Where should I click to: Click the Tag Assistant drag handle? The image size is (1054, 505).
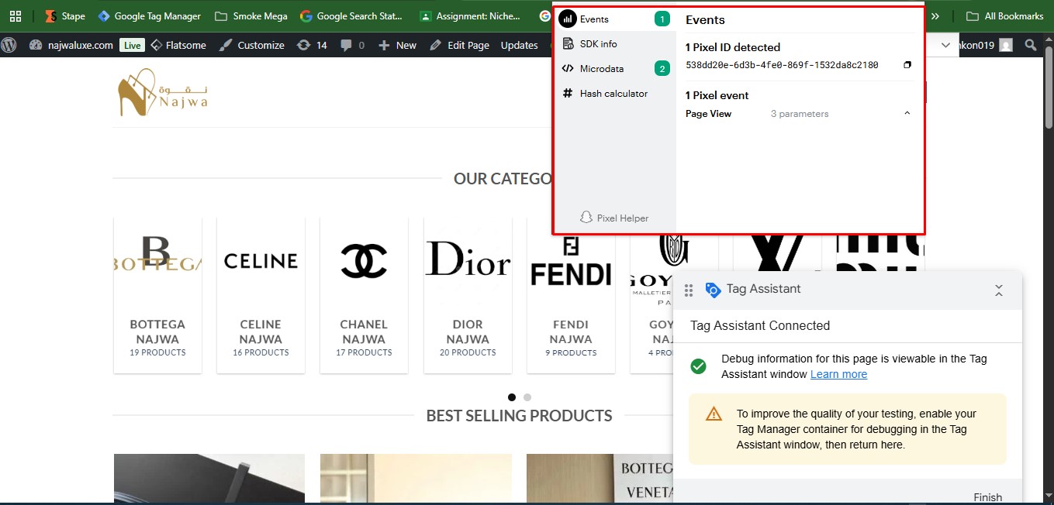689,290
